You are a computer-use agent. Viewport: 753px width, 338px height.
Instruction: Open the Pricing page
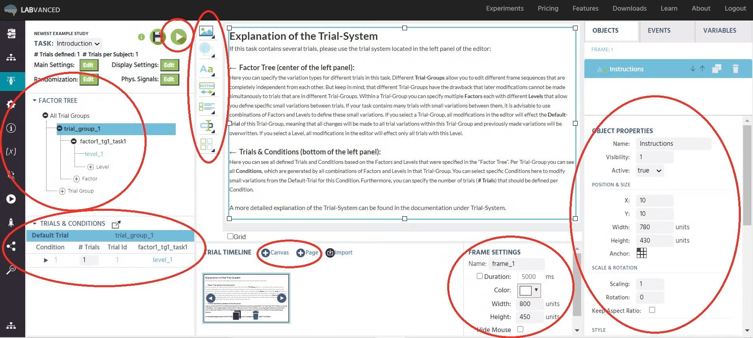click(x=548, y=8)
